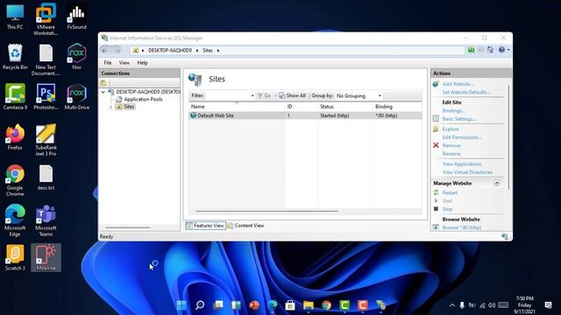Open the Filter dropdown
This screenshot has height=315, width=561.
tap(252, 95)
